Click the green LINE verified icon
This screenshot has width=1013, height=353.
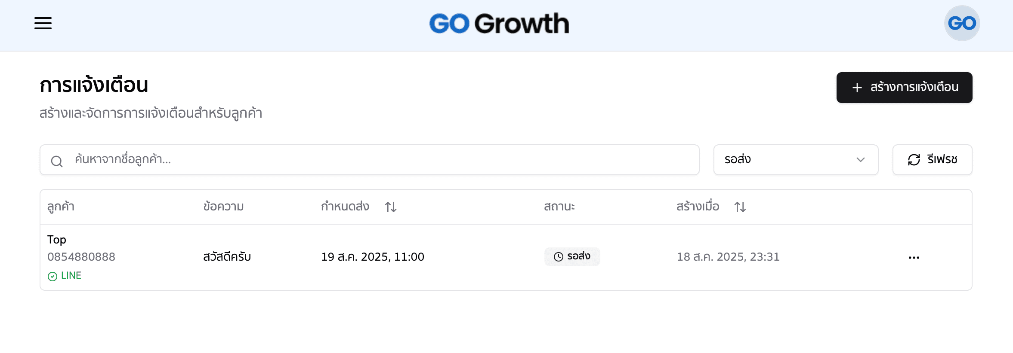click(53, 276)
